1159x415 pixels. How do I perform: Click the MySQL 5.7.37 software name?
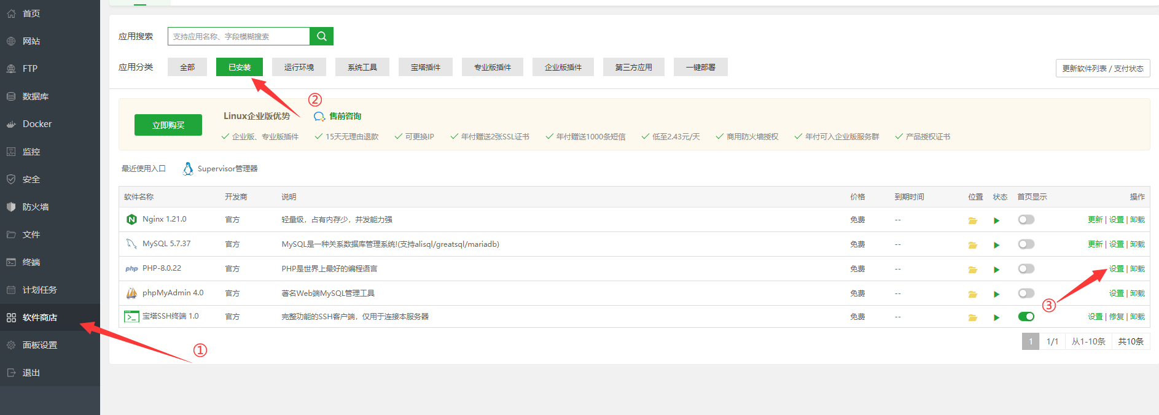tap(166, 244)
